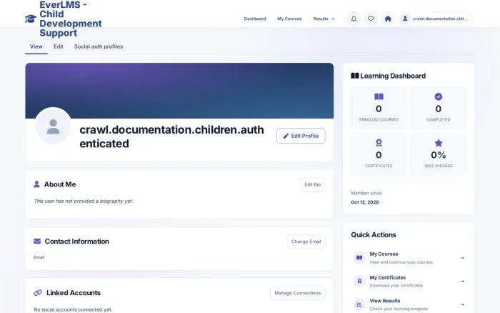
Task: Click the Quick Actions heading
Action: click(x=374, y=234)
